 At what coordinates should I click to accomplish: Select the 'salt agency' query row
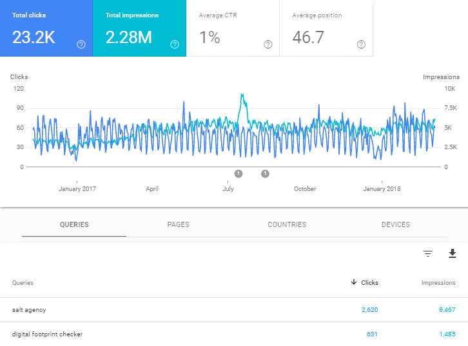click(234, 310)
